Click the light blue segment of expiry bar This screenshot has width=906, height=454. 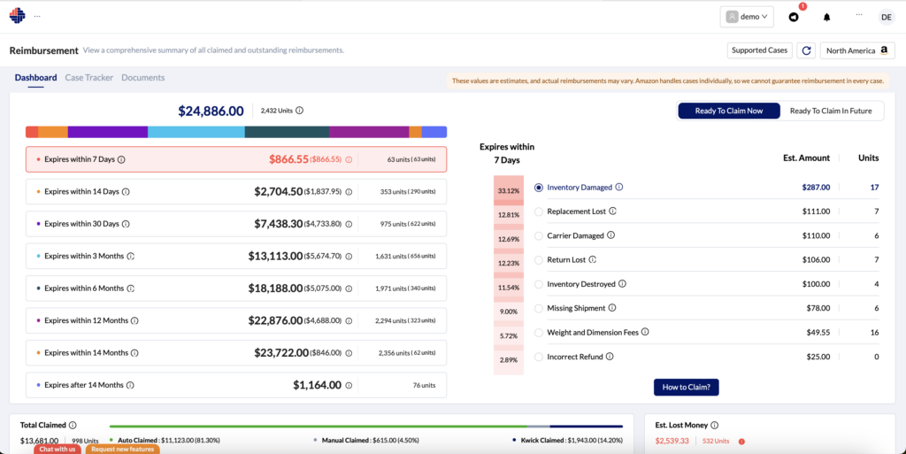click(x=196, y=132)
